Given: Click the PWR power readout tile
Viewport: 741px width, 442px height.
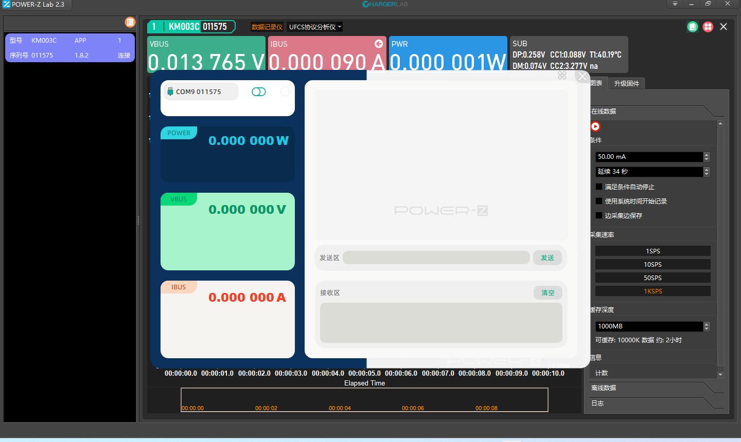Looking at the screenshot, I should click(448, 53).
